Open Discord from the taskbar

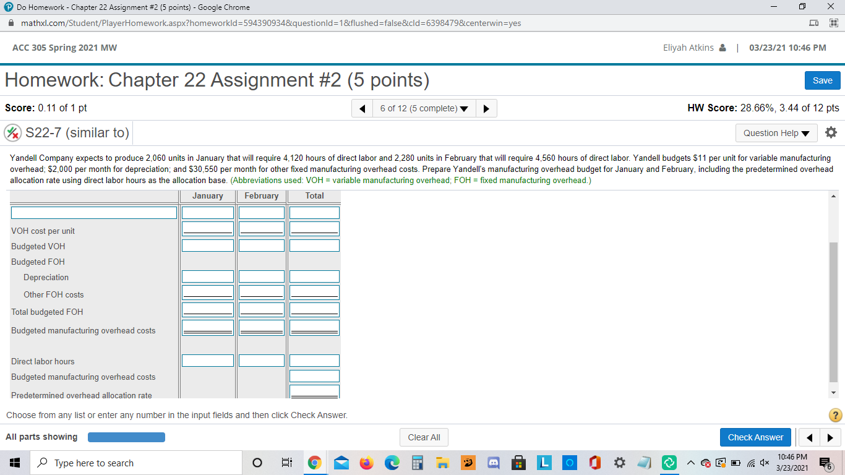493,462
